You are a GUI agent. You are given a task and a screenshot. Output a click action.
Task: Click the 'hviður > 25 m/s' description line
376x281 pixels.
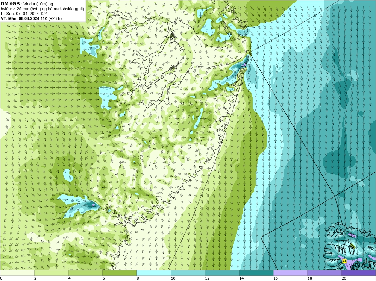[x=42, y=9]
